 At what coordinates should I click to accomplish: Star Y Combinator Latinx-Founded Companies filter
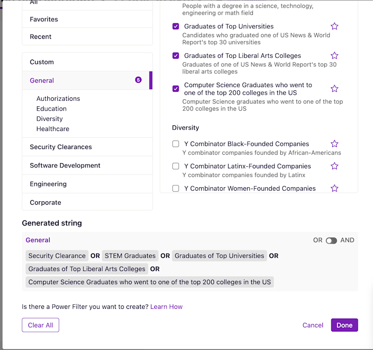334,166
